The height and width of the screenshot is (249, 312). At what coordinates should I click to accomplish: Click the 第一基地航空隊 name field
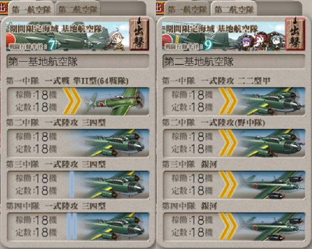click(78, 61)
